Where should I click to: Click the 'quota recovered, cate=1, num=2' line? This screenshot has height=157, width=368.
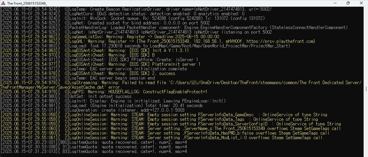[94, 142]
